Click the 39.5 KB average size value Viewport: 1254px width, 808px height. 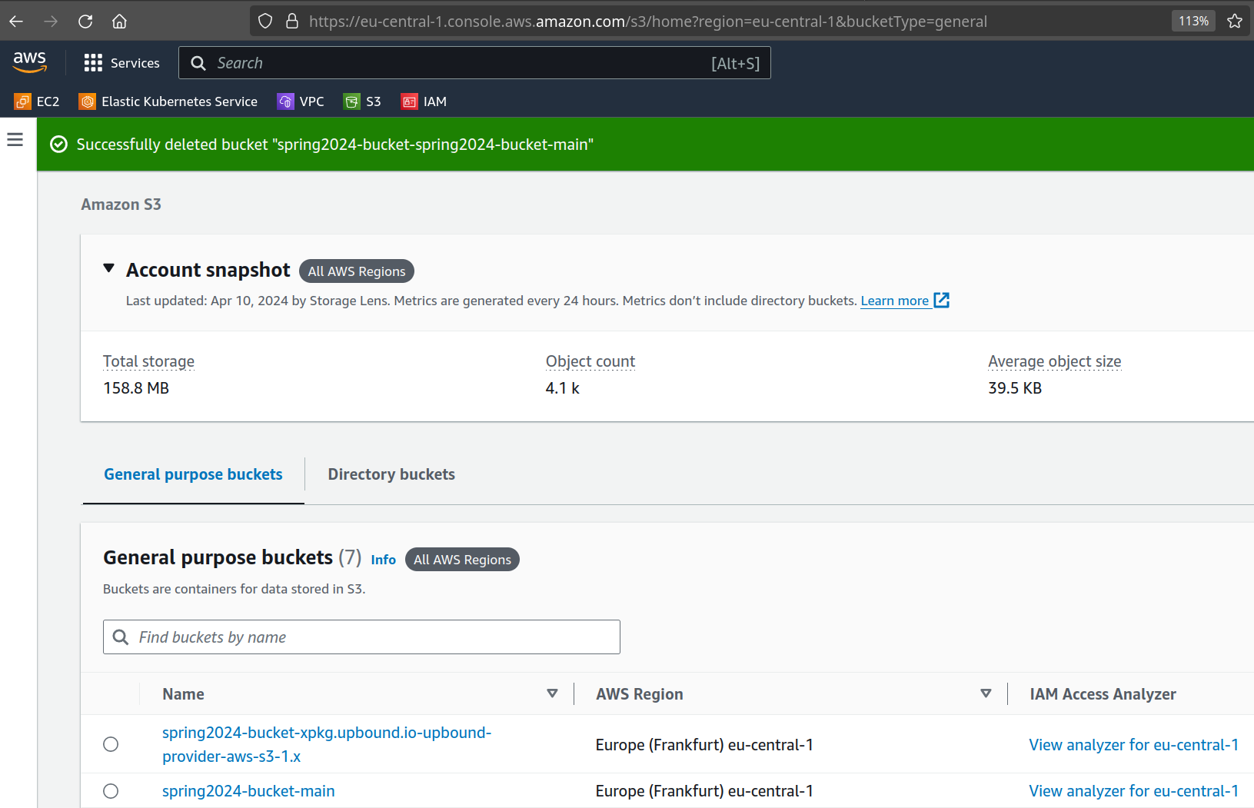point(1015,388)
